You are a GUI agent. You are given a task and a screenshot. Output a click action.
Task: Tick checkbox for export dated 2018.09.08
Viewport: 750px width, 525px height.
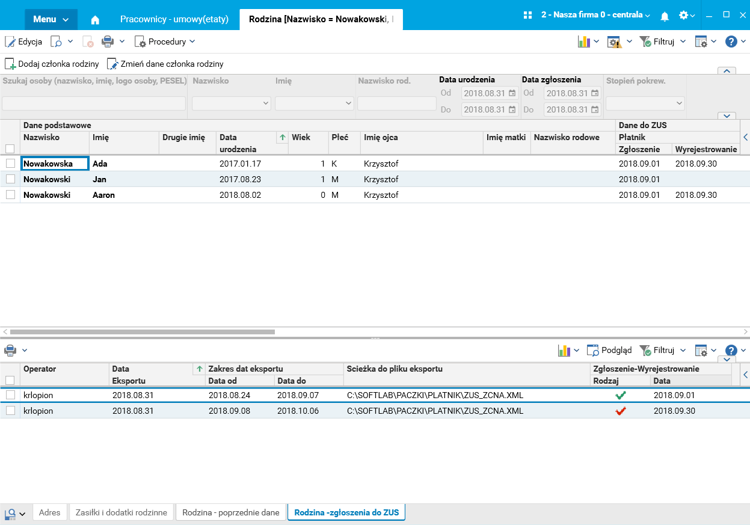[10, 411]
